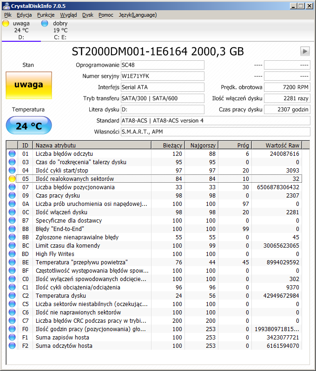Open the Pomoc menu
The width and height of the screenshot is (316, 371).
click(106, 15)
